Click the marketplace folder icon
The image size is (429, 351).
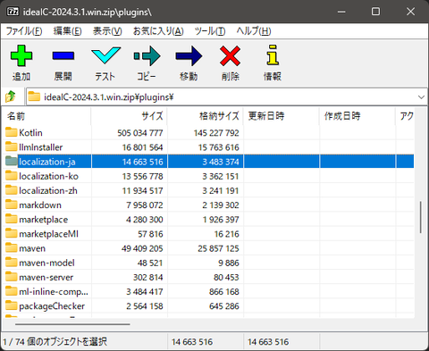tap(12, 219)
